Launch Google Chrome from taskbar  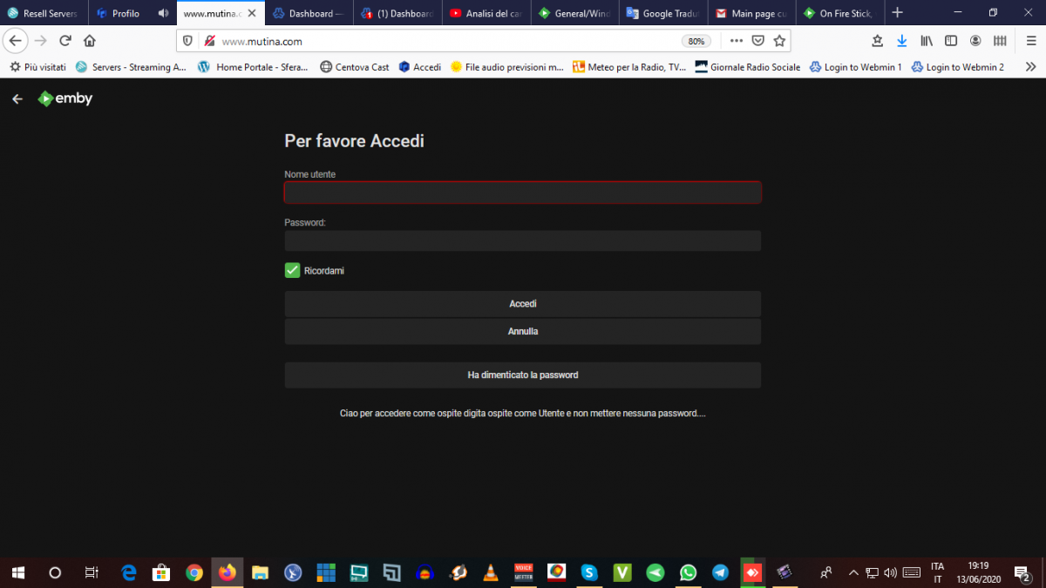pos(194,572)
